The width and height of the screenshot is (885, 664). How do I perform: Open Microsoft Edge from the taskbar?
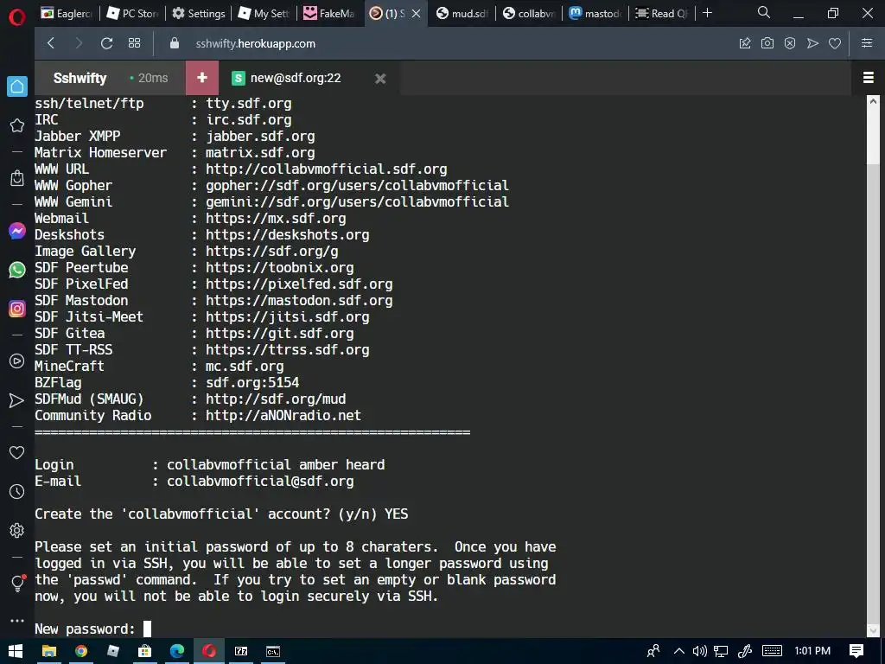click(176, 651)
